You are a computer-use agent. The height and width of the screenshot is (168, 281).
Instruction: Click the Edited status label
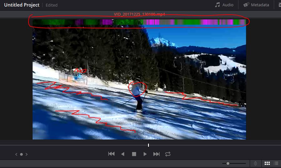click(51, 5)
